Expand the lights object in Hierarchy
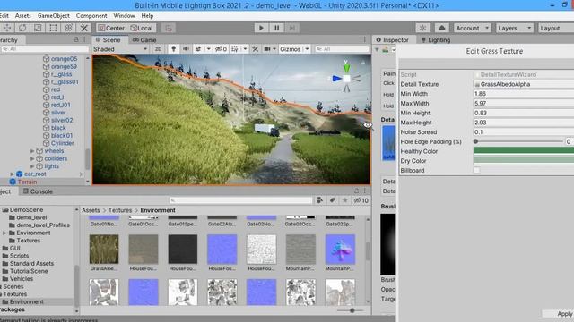Viewport: 574px width, 322px height. point(32,166)
